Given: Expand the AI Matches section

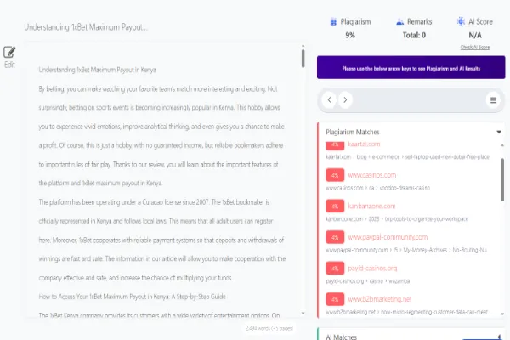Looking at the screenshot, I should click(x=499, y=337).
